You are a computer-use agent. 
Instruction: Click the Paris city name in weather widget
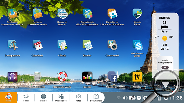tap(164, 32)
